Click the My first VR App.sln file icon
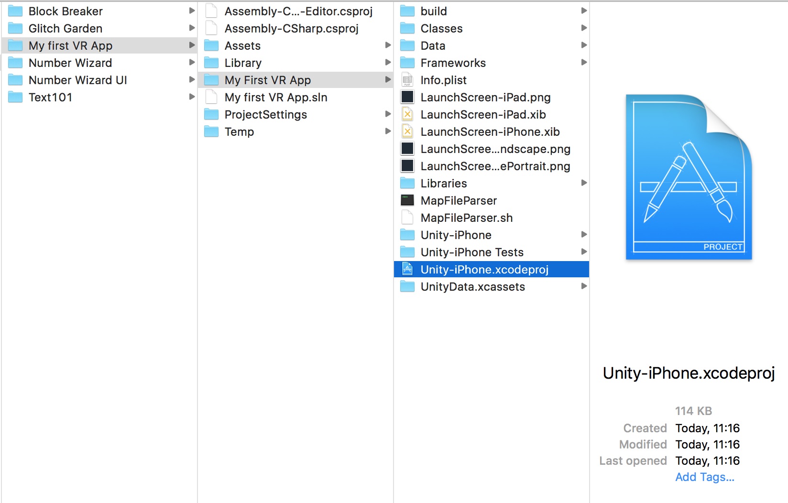Screen dimensions: 788x503 211,97
